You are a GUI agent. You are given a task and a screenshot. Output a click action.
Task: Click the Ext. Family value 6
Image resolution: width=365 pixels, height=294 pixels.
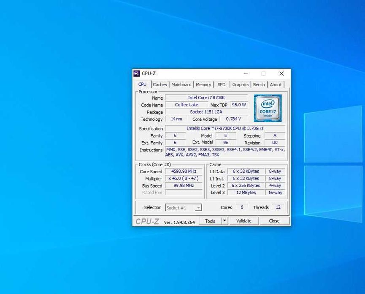175,143
